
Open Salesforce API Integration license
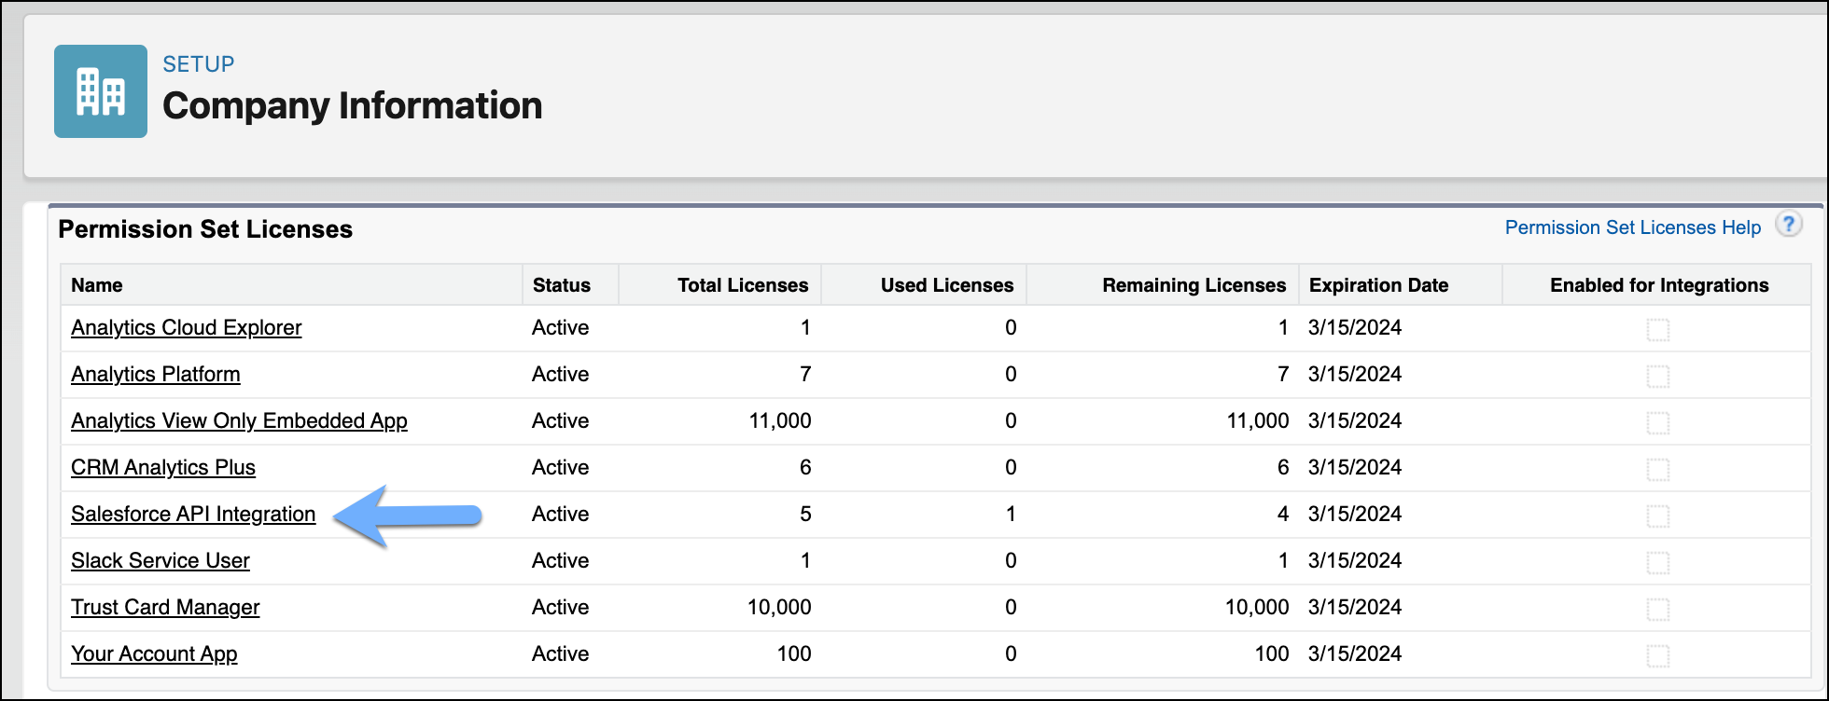(x=193, y=514)
